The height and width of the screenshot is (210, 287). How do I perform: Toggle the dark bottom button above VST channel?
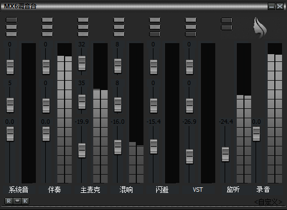click(x=190, y=34)
